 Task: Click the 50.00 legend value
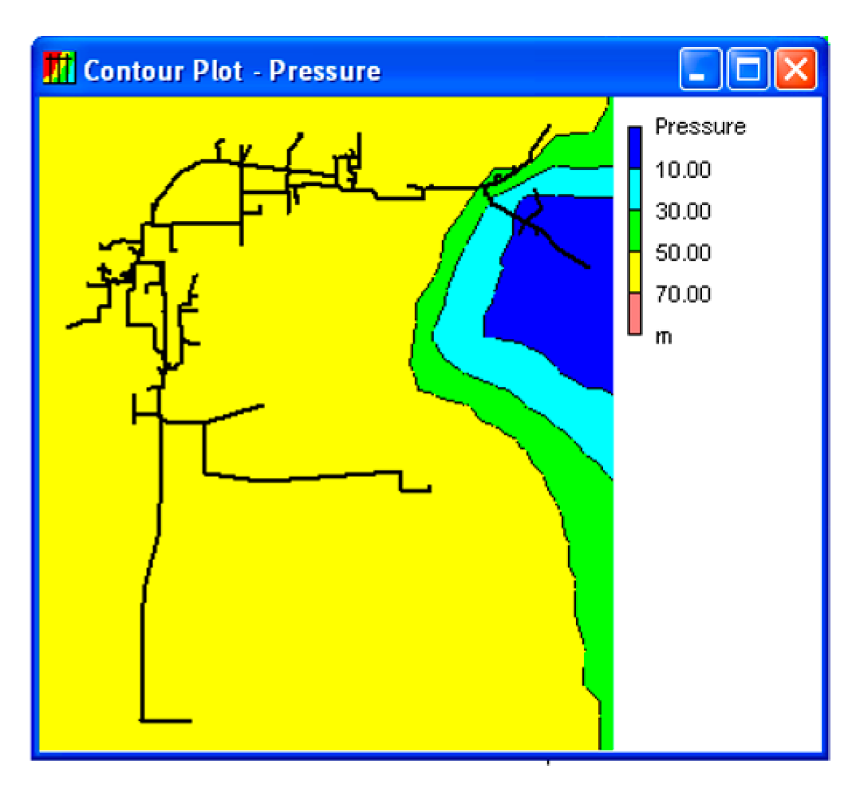point(683,253)
